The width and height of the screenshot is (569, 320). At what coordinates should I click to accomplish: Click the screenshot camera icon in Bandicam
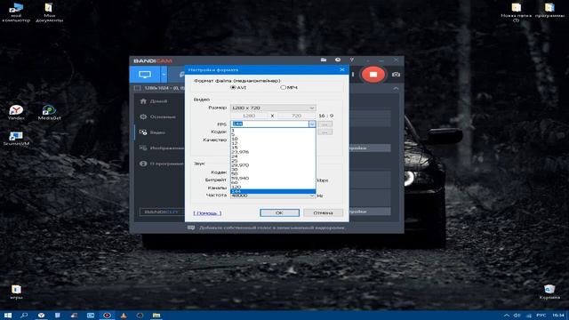coord(396,75)
